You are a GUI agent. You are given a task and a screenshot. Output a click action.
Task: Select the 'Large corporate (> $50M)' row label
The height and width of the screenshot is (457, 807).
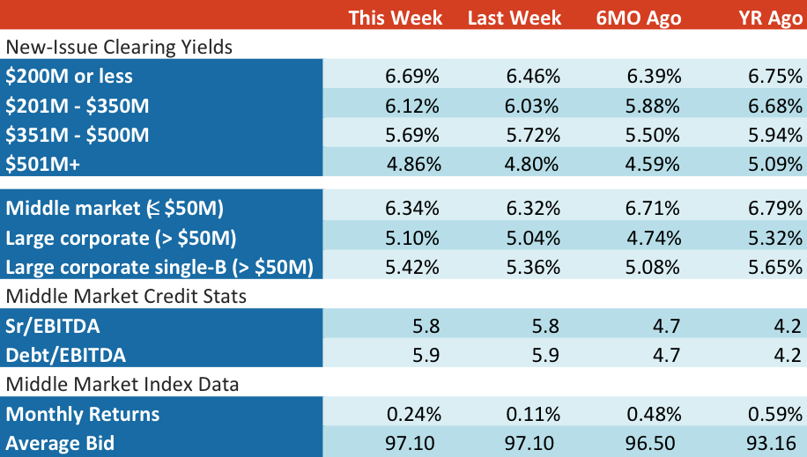tap(121, 239)
